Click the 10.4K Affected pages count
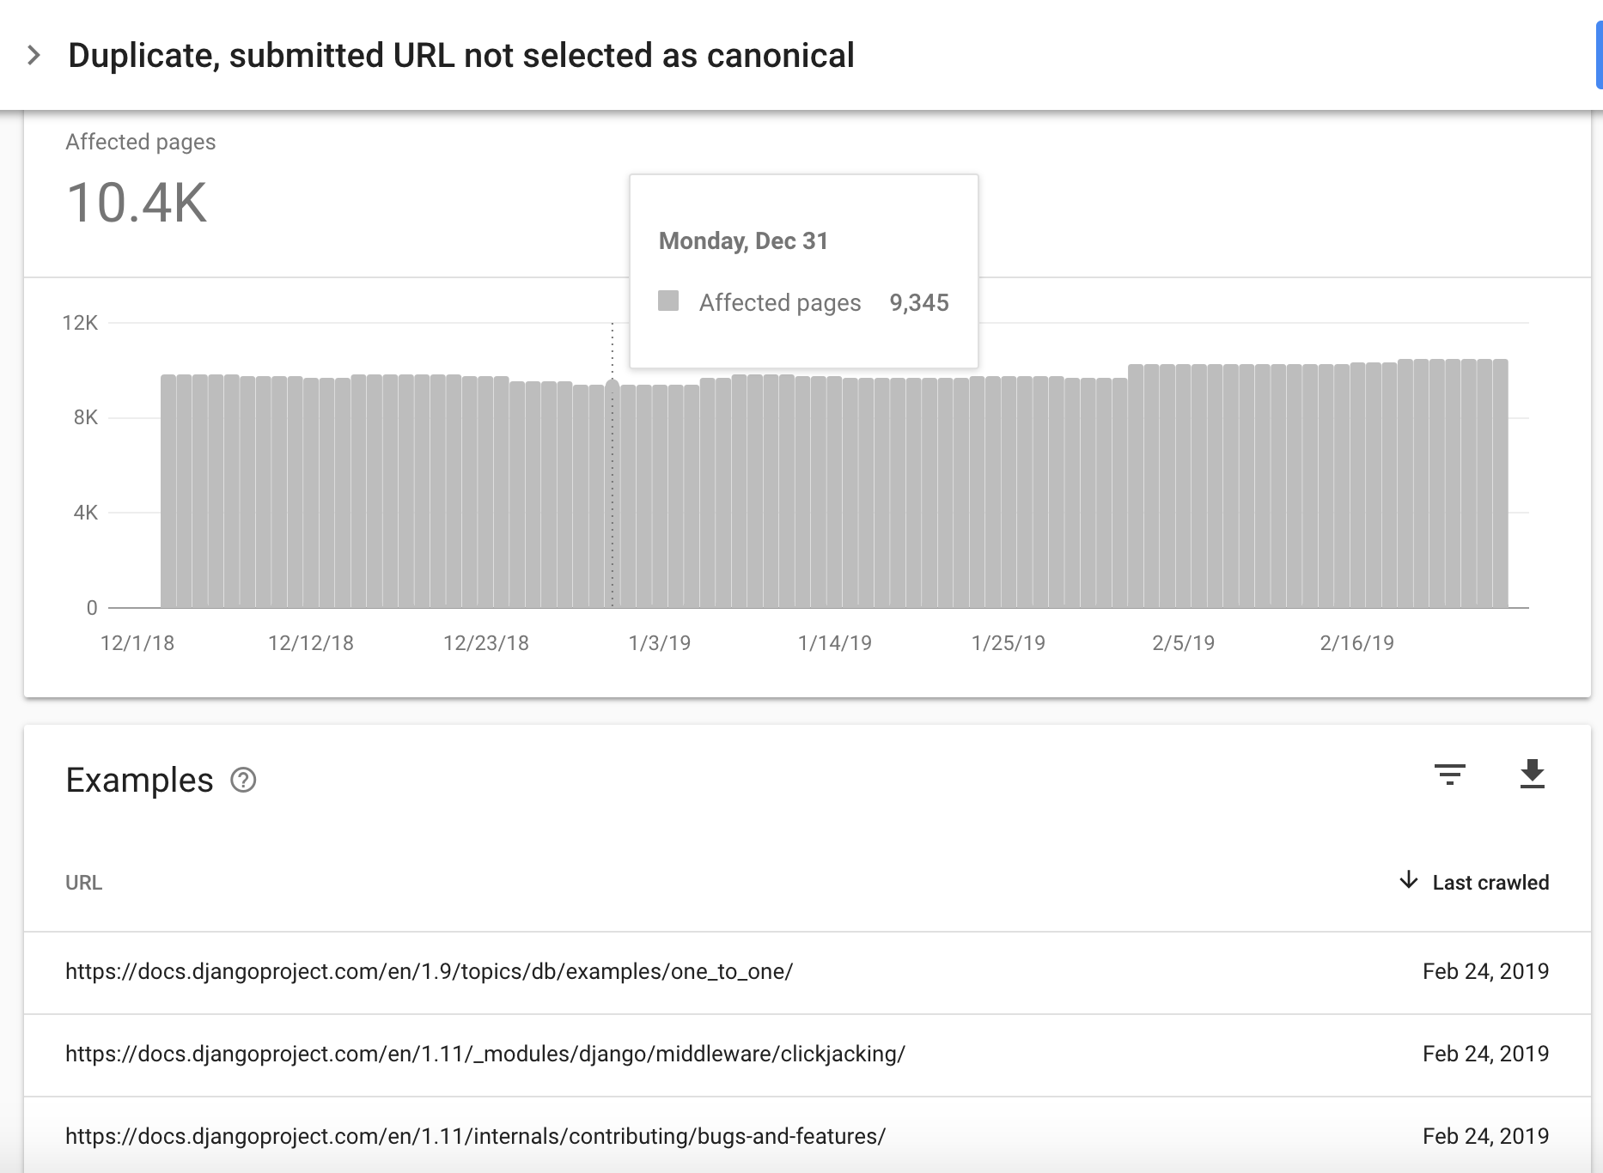The width and height of the screenshot is (1603, 1173). coord(137,204)
